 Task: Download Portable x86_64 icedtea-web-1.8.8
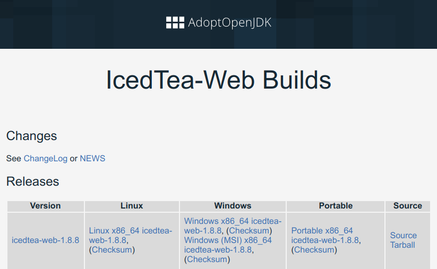coord(325,235)
